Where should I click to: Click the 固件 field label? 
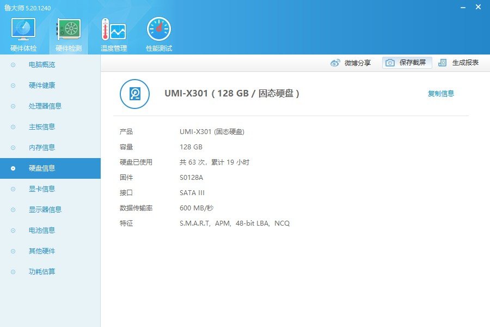pyautogui.click(x=126, y=178)
